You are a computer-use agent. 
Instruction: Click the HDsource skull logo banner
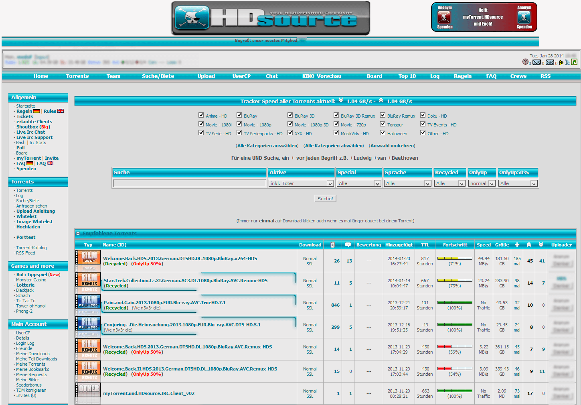pos(271,18)
